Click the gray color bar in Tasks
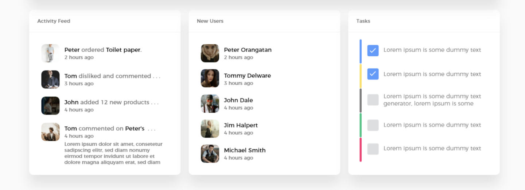Screen dimensions: 525x190 point(361,101)
